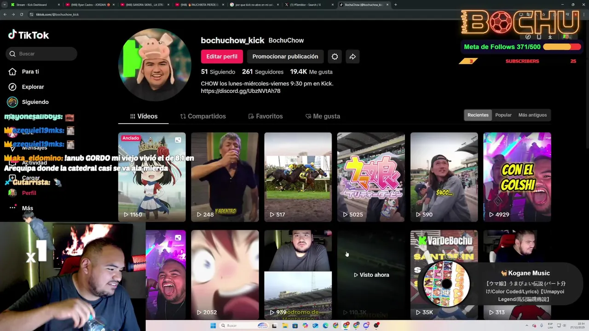Image resolution: width=589 pixels, height=331 pixels.
Task: Open the video with 248 views
Action: click(x=225, y=177)
